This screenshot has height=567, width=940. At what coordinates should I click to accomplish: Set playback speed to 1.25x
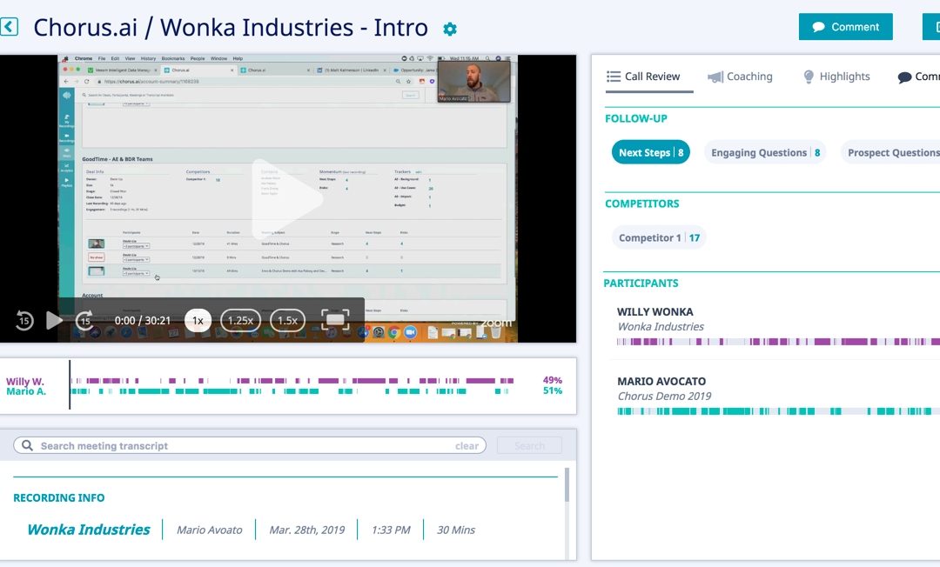click(x=240, y=320)
